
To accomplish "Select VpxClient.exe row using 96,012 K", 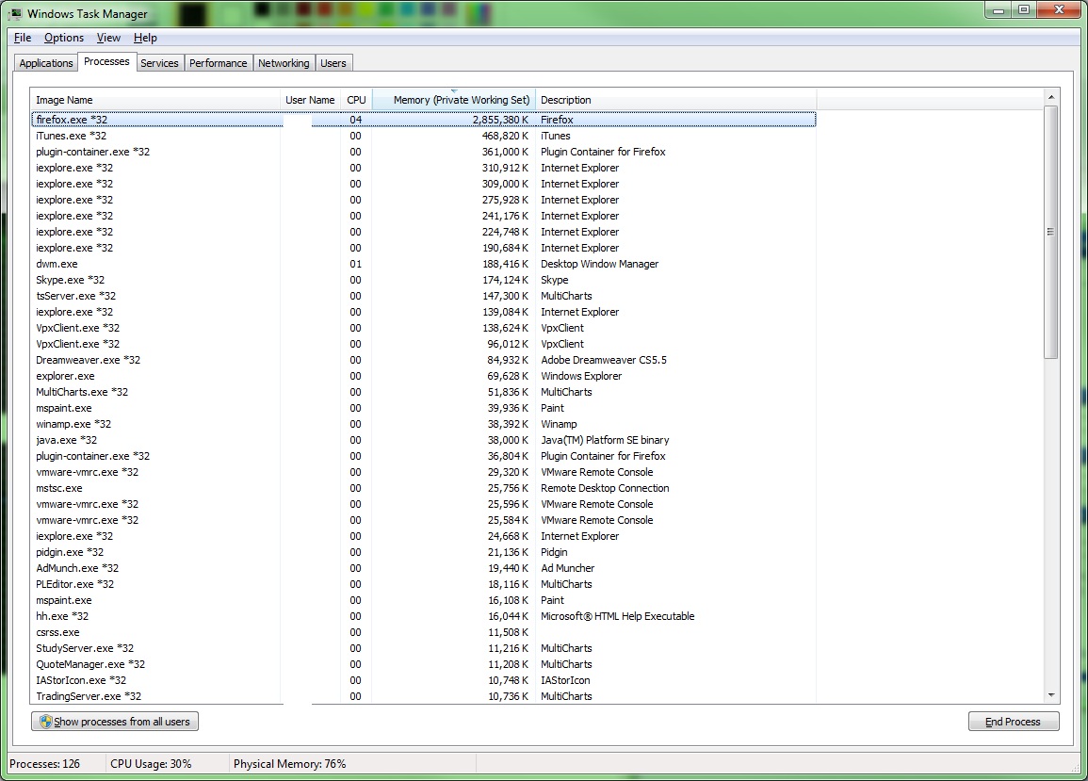I will pyautogui.click(x=423, y=344).
